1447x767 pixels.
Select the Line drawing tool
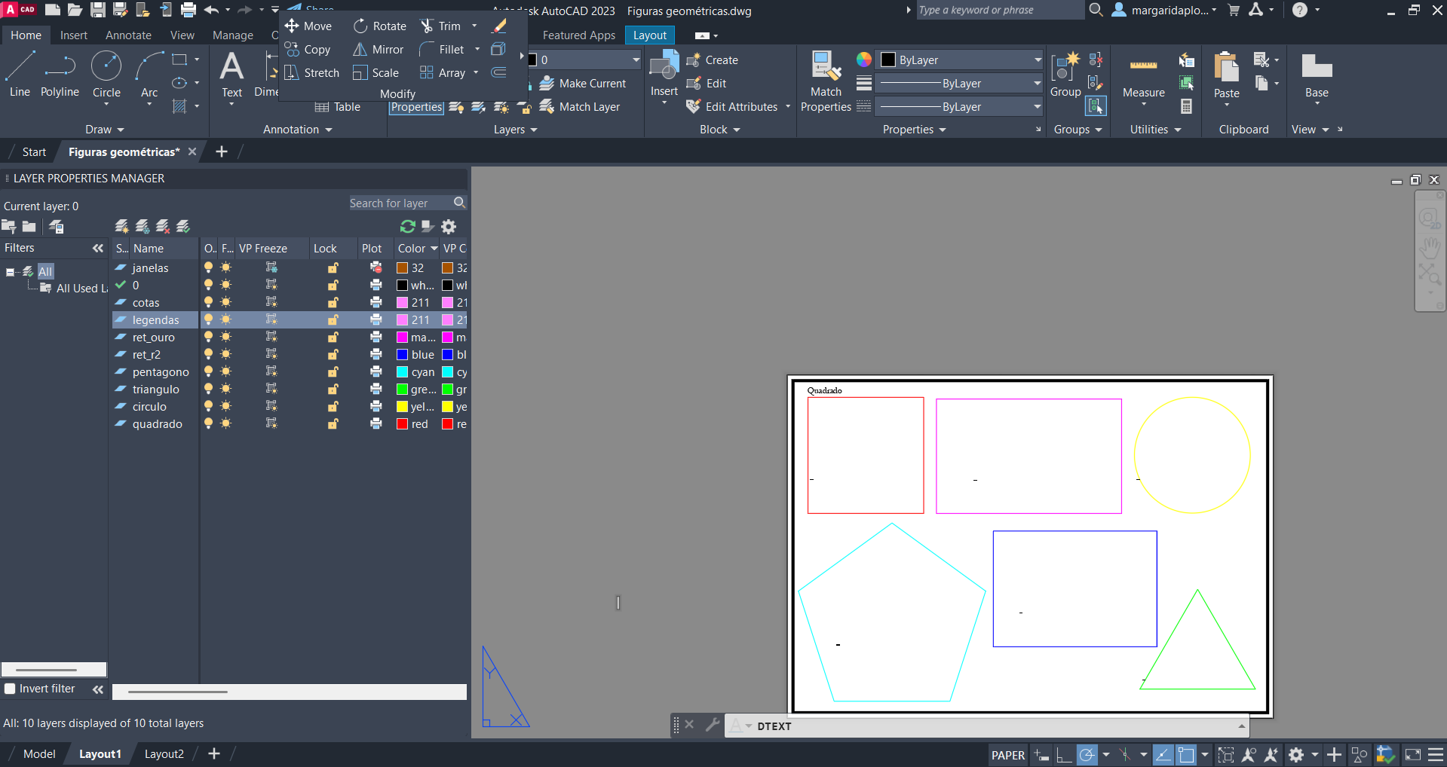[20, 74]
